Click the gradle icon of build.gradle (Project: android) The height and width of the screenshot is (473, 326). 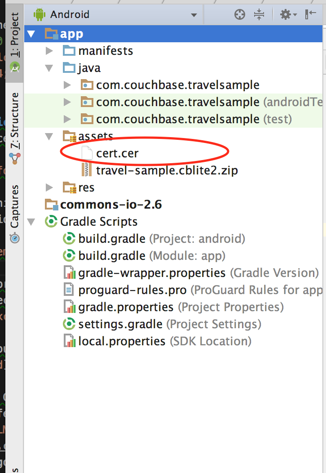[x=69, y=238]
